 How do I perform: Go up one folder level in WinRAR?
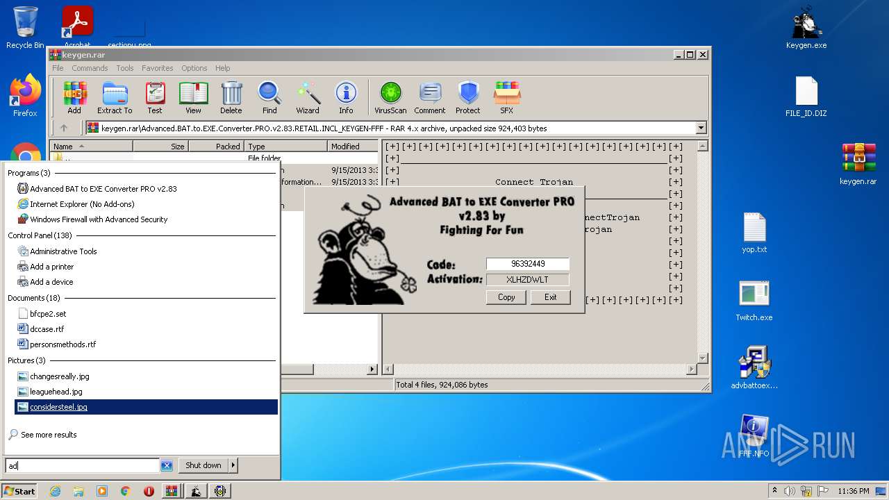64,128
